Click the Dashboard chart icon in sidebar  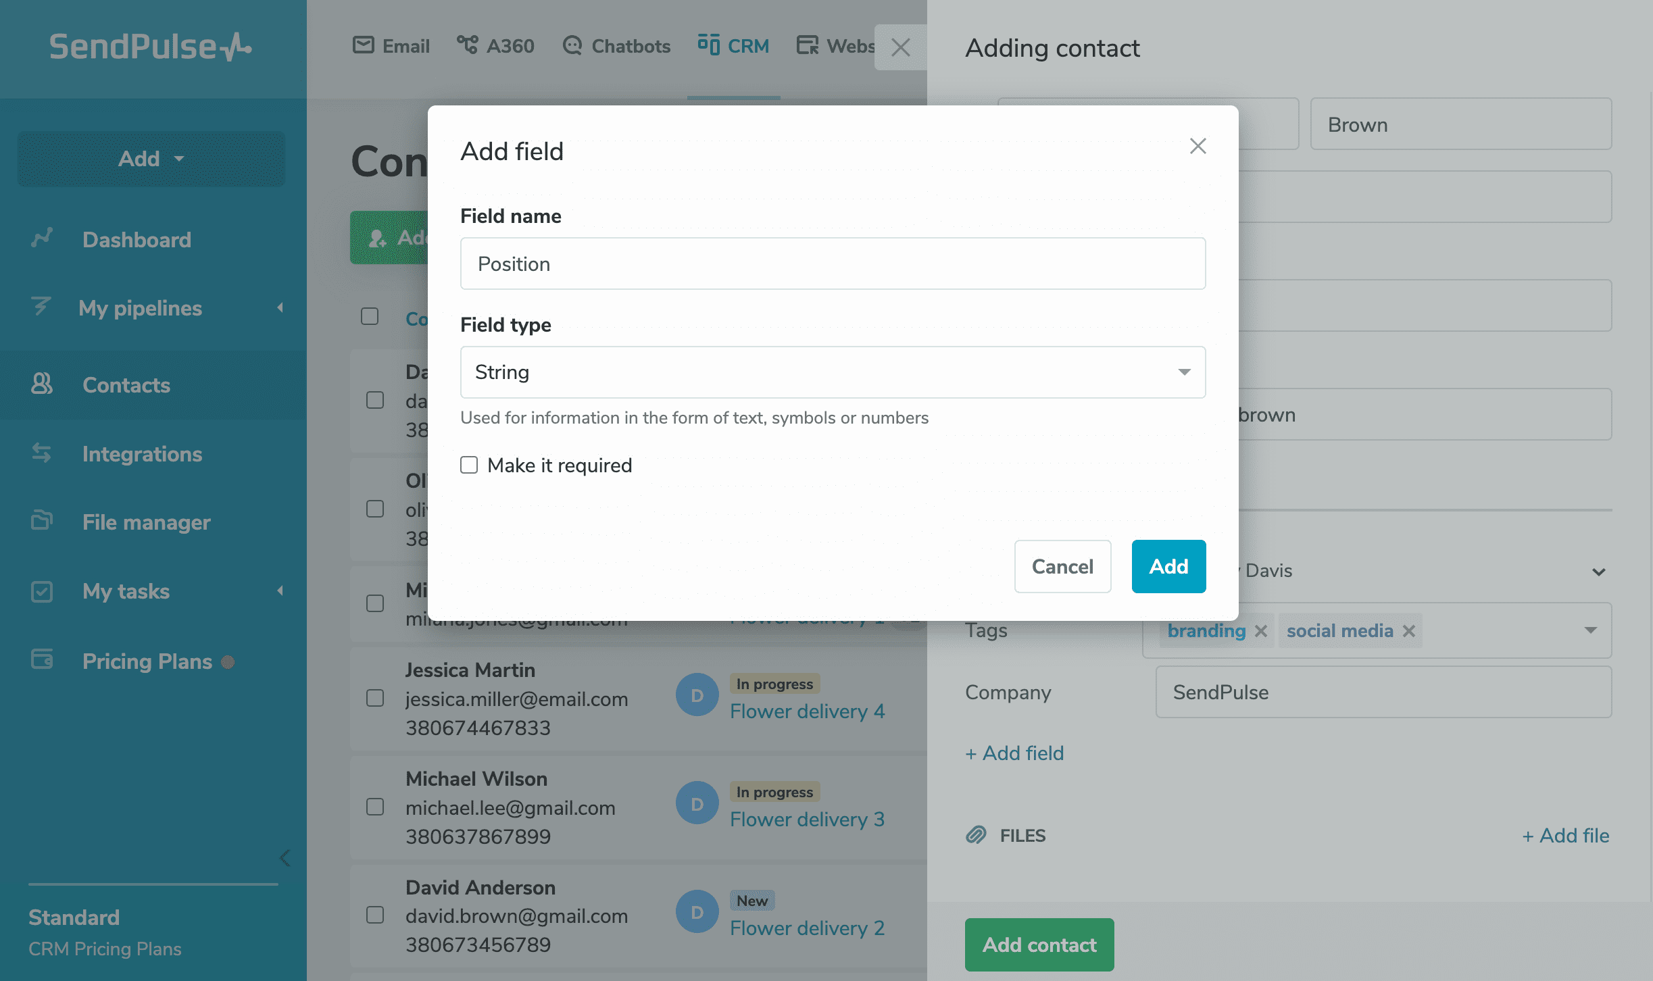[42, 238]
